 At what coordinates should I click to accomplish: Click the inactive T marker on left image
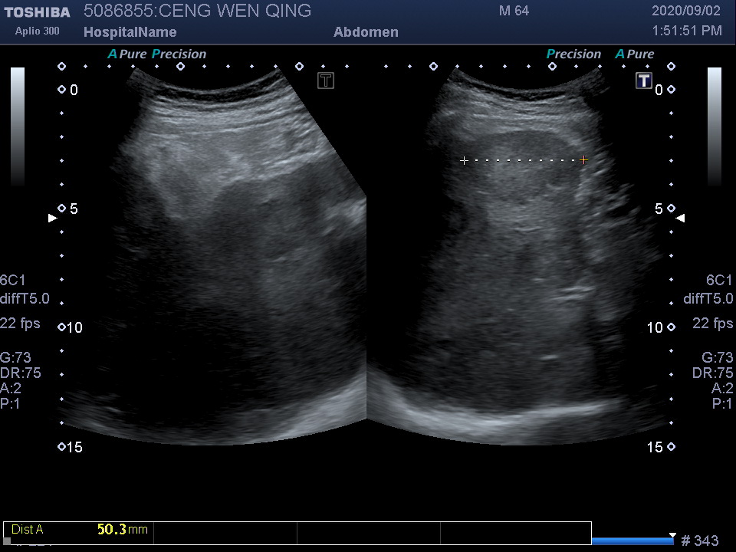326,80
